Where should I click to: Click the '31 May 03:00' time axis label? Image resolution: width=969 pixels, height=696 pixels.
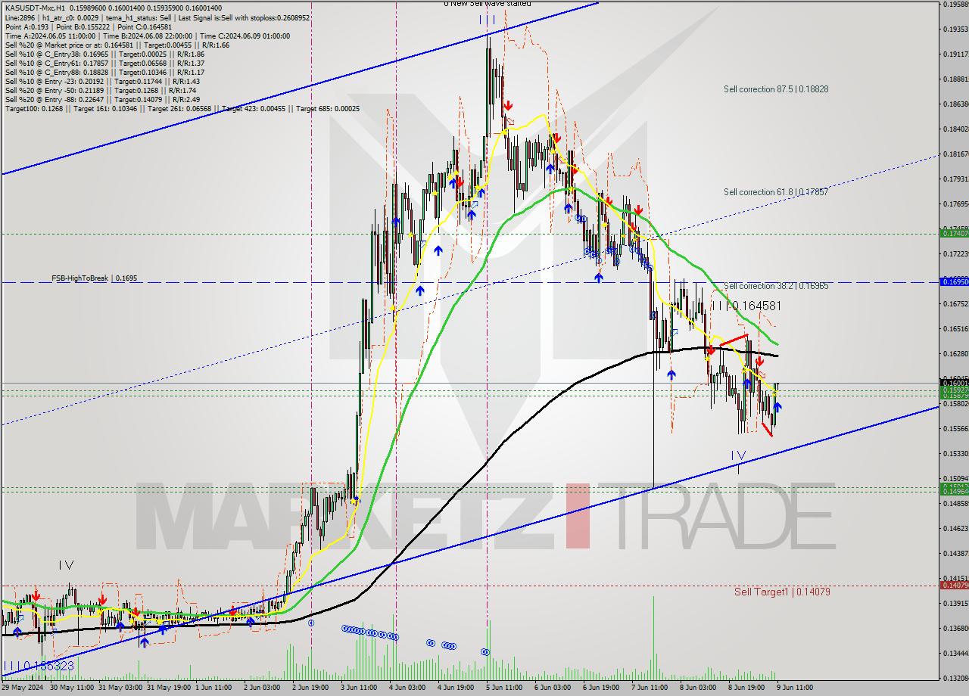(x=120, y=688)
